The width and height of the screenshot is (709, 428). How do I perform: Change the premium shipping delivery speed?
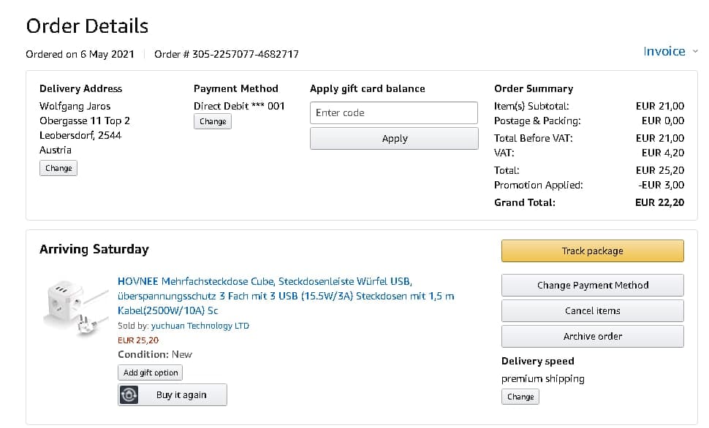click(520, 397)
